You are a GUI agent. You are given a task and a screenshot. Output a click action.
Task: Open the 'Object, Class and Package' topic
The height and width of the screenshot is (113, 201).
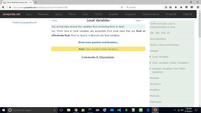pos(164,45)
